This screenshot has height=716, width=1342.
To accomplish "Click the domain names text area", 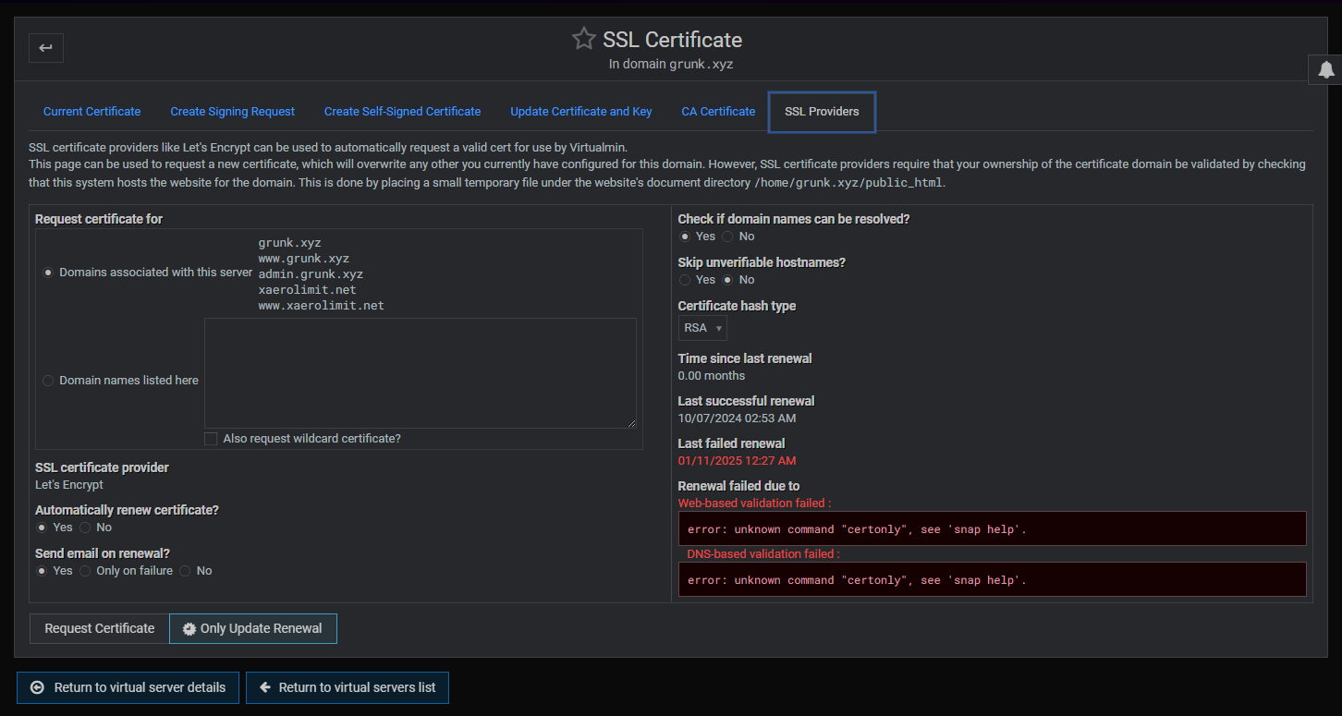I will pyautogui.click(x=421, y=373).
